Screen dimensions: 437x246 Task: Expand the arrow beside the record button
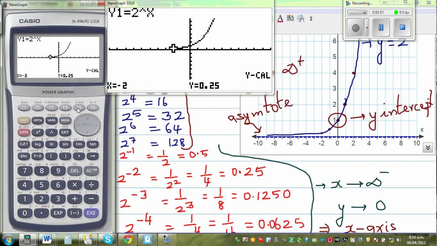click(367, 28)
